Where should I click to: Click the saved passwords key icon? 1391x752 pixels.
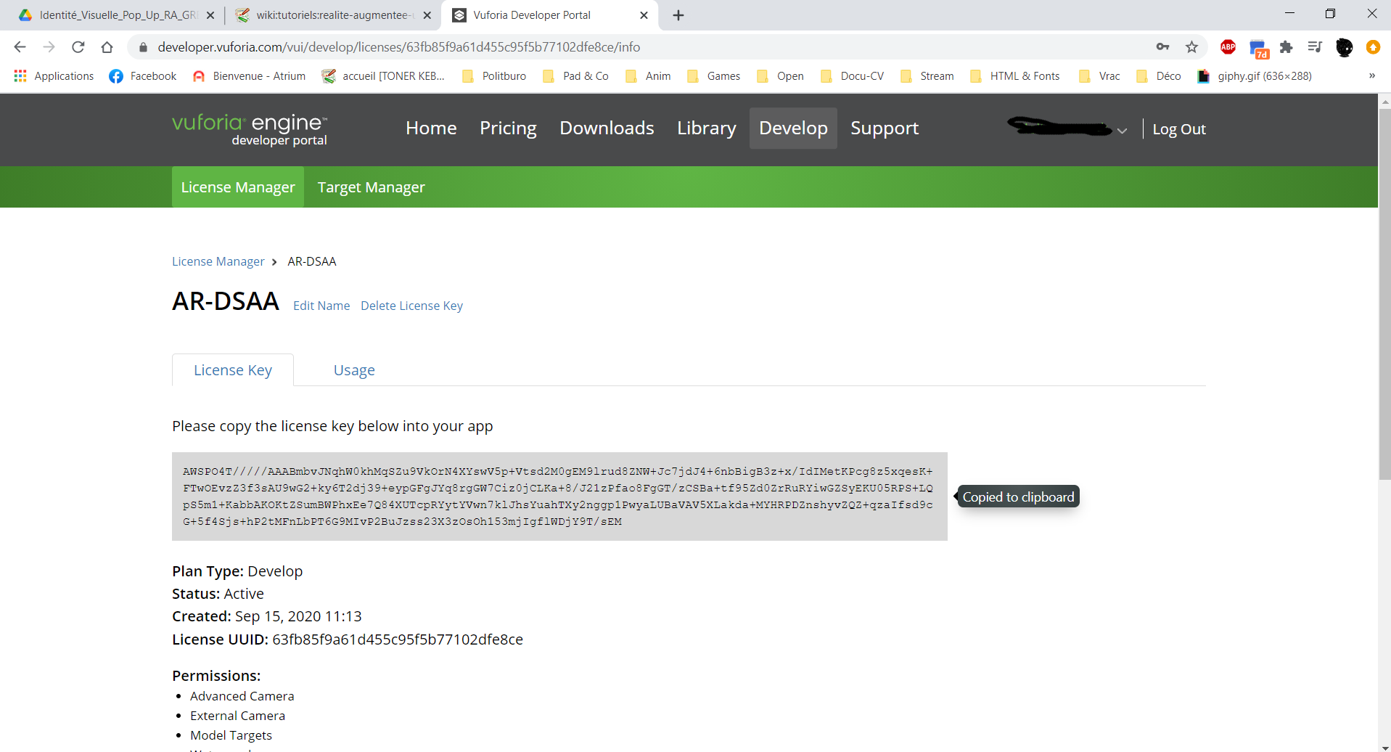pos(1162,47)
